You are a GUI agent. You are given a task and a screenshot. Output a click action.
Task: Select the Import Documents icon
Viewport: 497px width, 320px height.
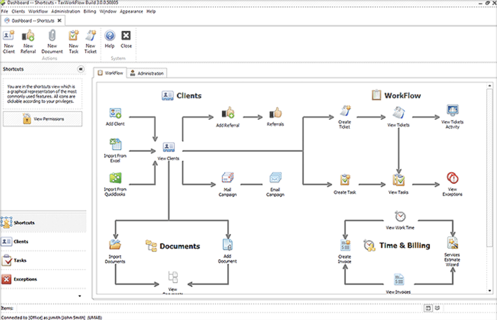pyautogui.click(x=115, y=243)
